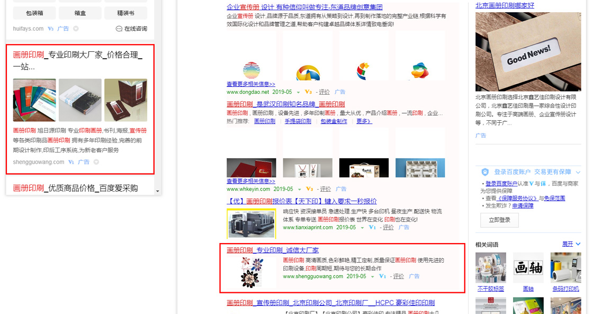Screen dimensions: 593x314
Task: Click the 箱盒 button
Action: click(80, 13)
